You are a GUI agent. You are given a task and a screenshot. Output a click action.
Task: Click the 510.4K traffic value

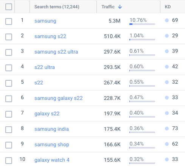pos(112,36)
